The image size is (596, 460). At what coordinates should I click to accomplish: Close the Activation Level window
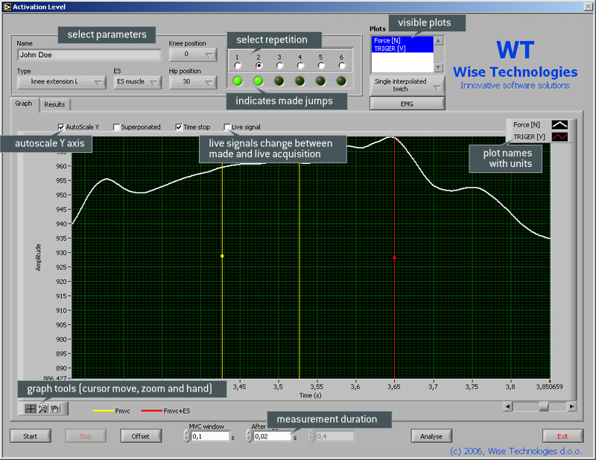tap(588, 7)
